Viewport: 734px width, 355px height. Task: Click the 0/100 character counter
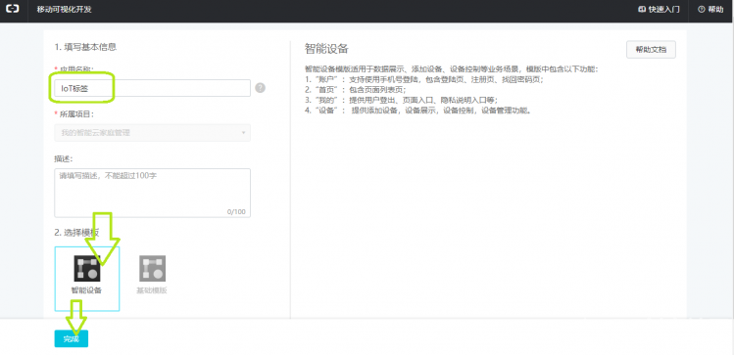(236, 211)
